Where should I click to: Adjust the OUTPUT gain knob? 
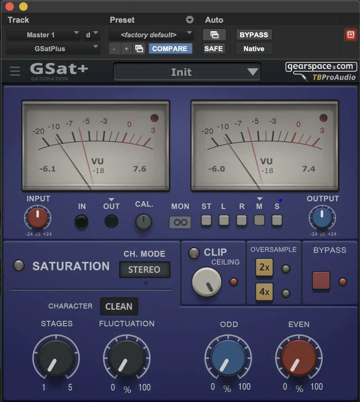tap(322, 218)
